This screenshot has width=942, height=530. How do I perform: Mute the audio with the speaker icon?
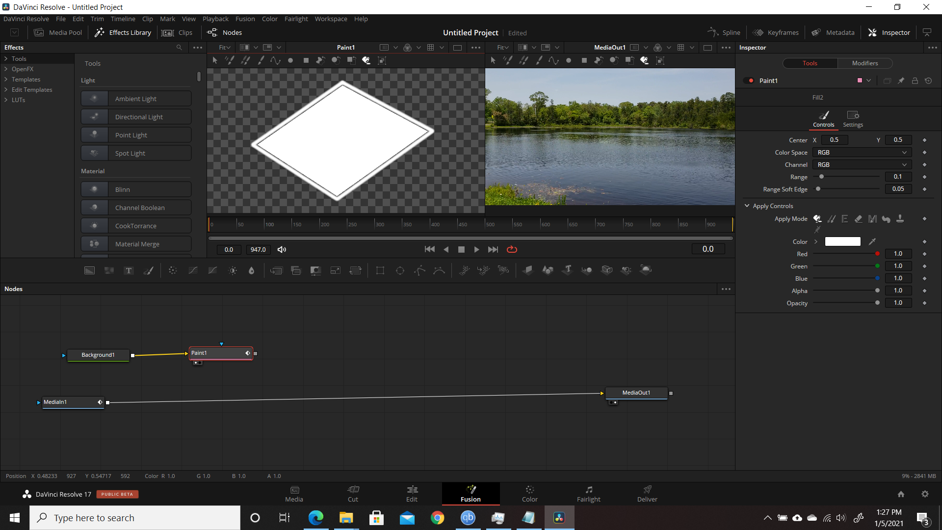point(282,249)
